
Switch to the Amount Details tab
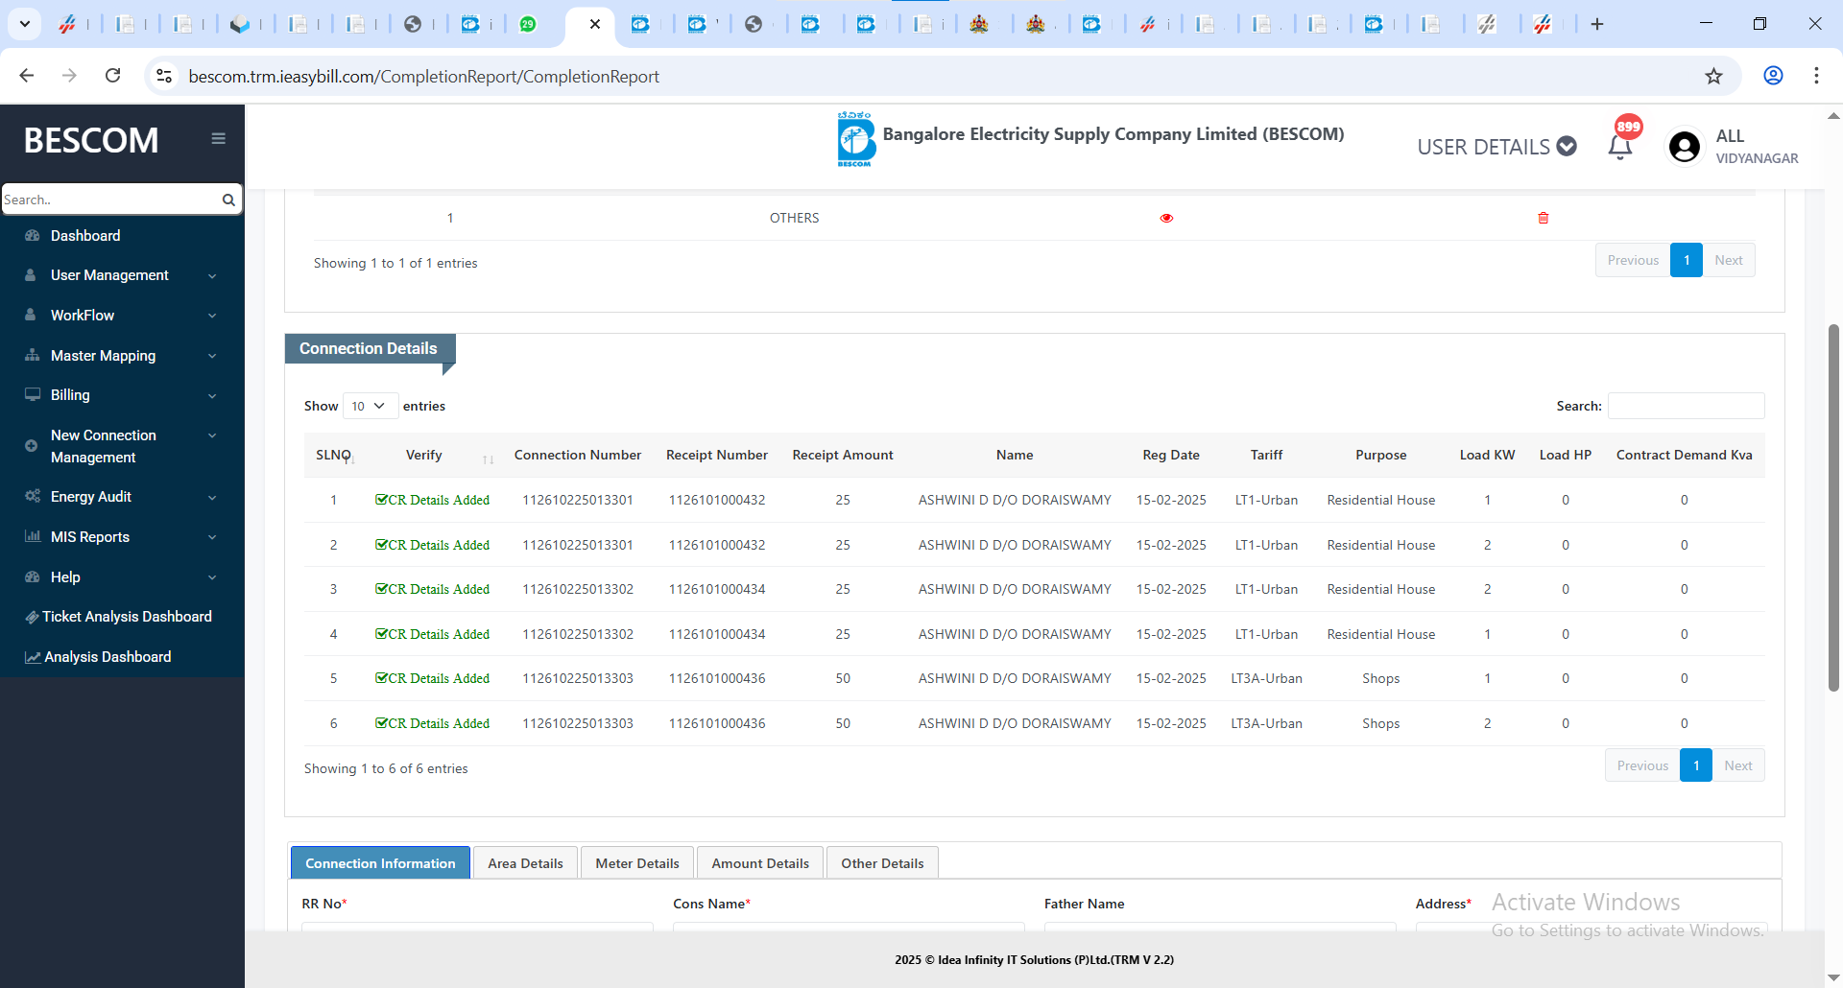click(759, 863)
